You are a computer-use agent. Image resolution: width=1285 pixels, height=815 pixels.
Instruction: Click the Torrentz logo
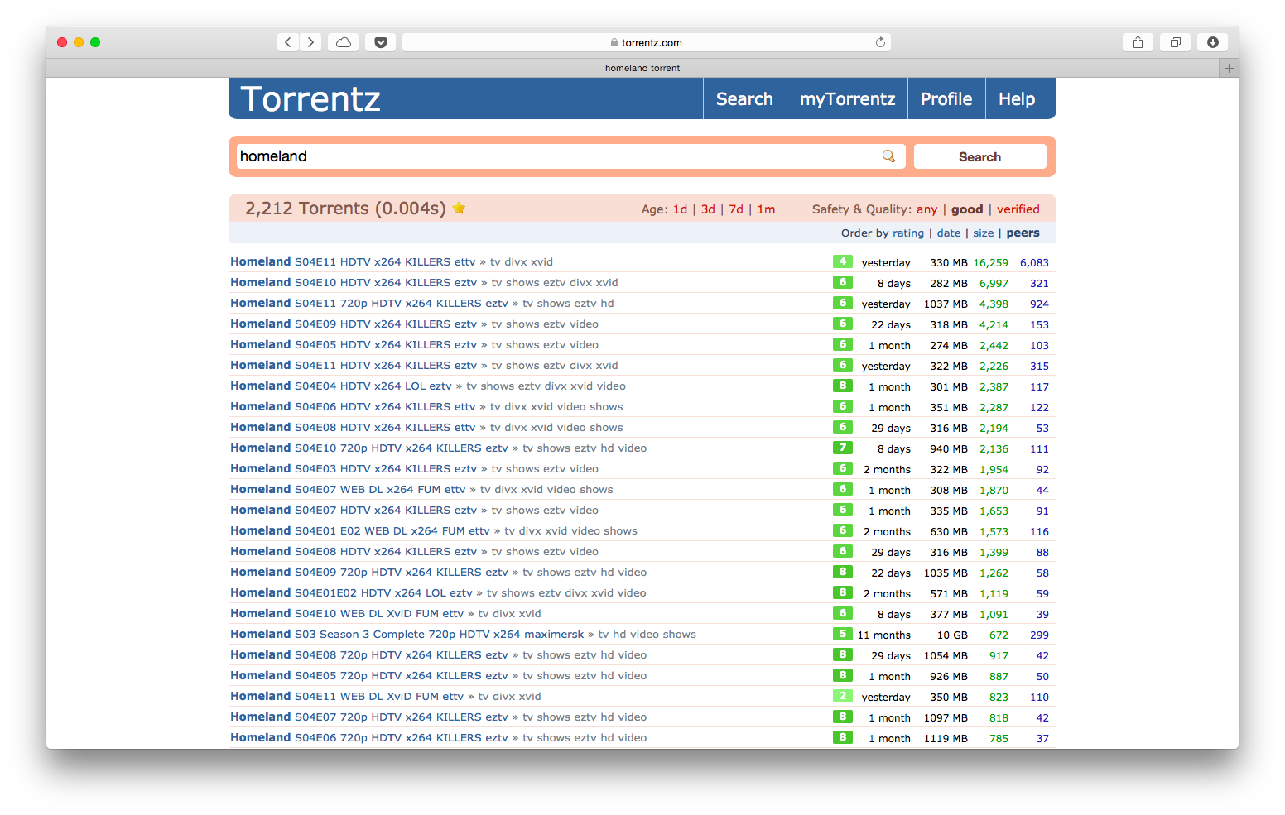coord(310,99)
